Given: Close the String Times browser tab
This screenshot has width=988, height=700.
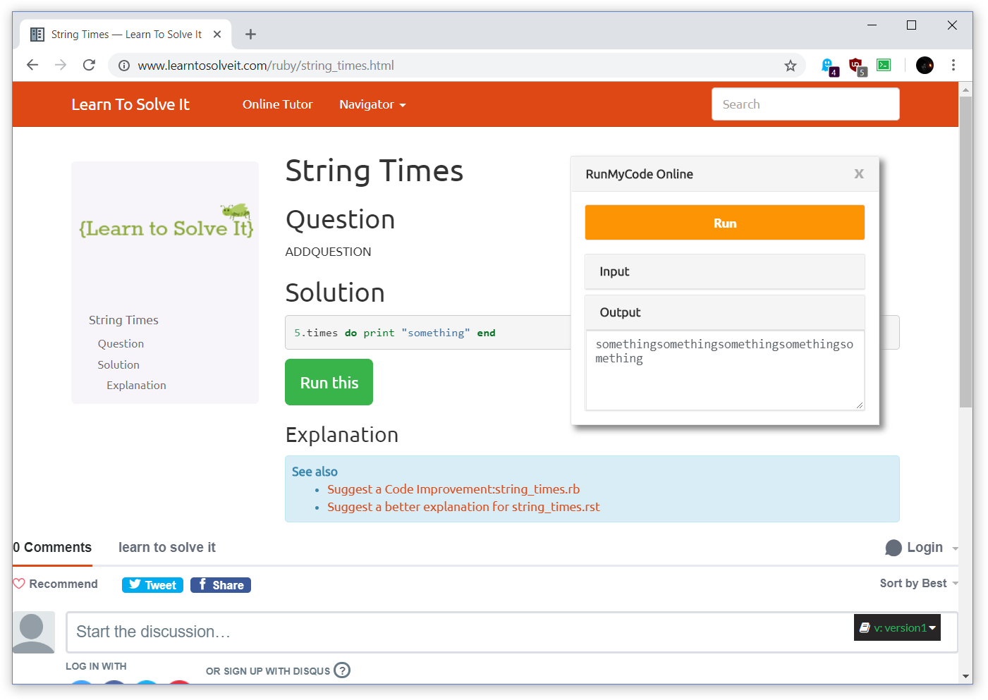Looking at the screenshot, I should (217, 34).
